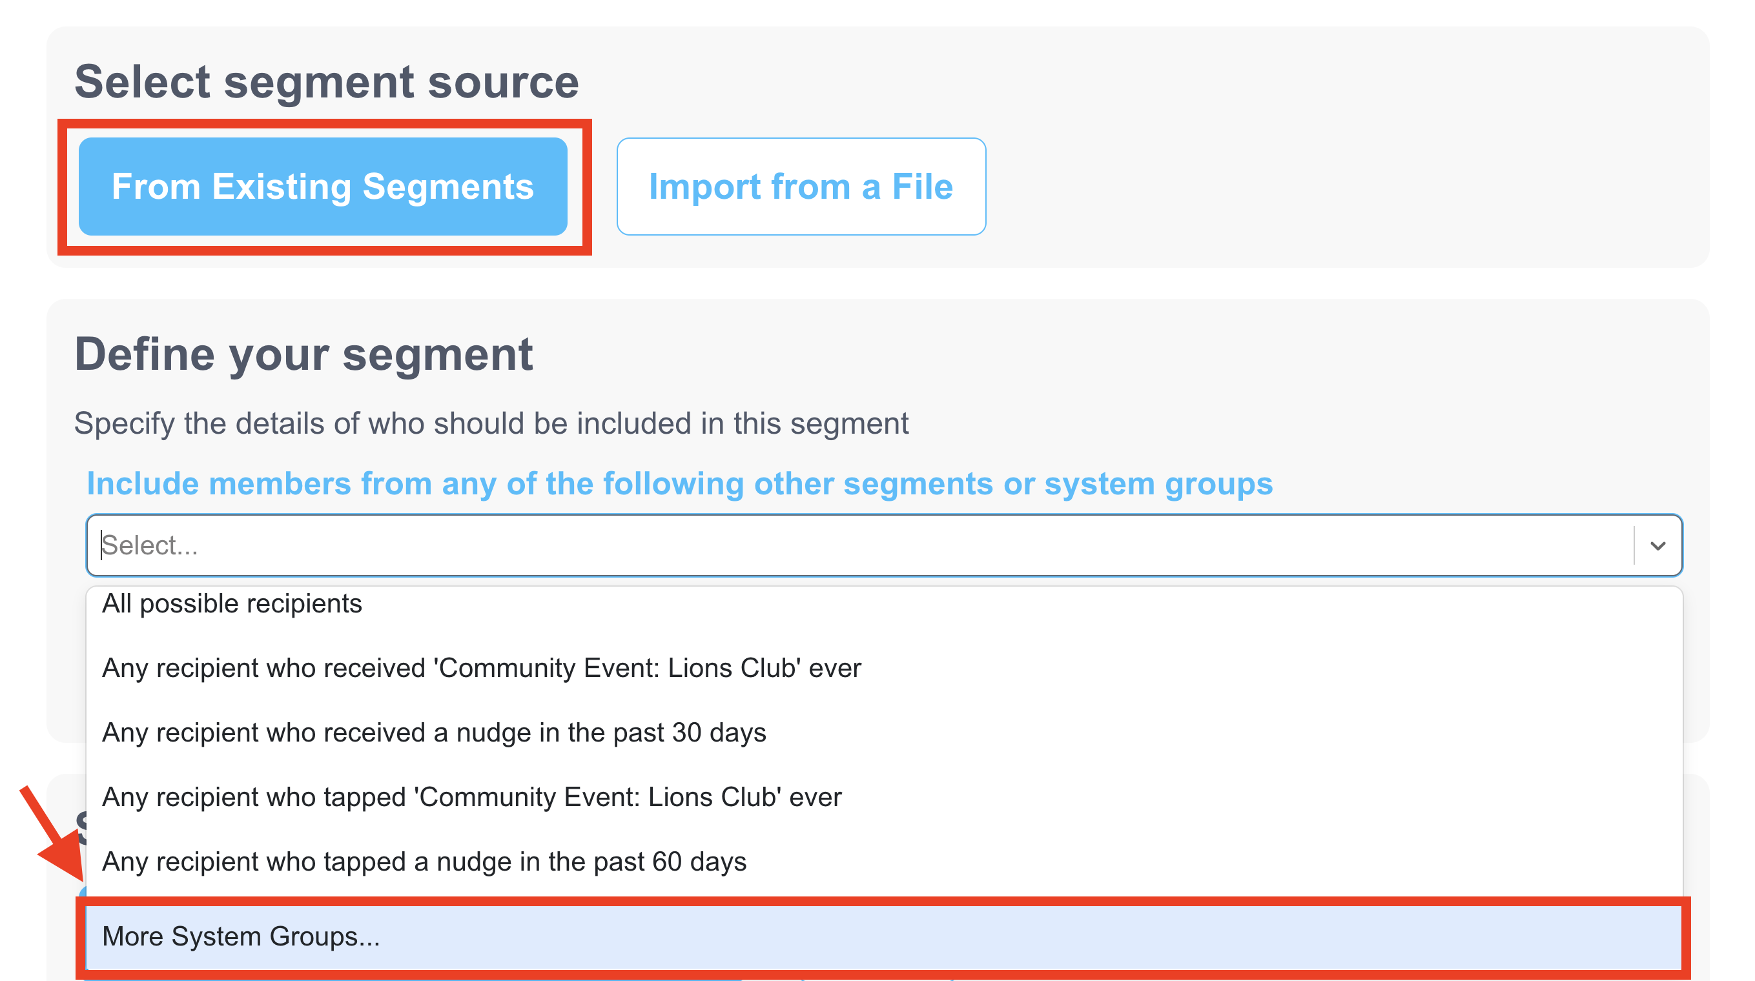Viewport: 1755px width, 981px height.
Task: Choose 'All possible recipients'
Action: (232, 603)
